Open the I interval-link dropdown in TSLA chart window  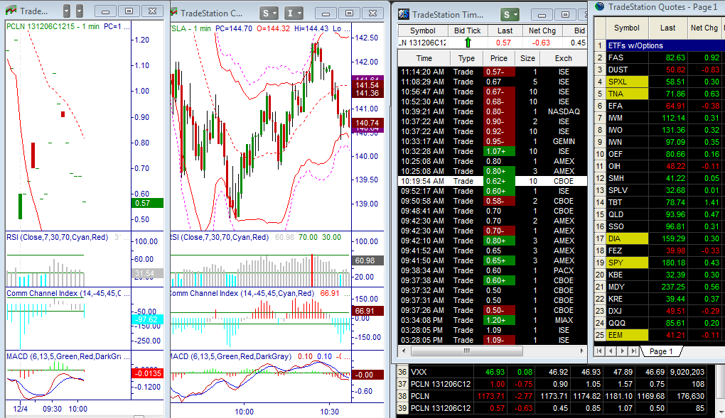tap(294, 13)
